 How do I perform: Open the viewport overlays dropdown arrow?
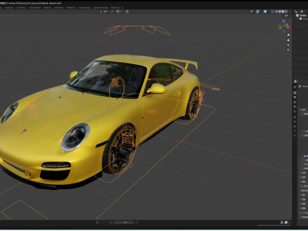(x=268, y=12)
